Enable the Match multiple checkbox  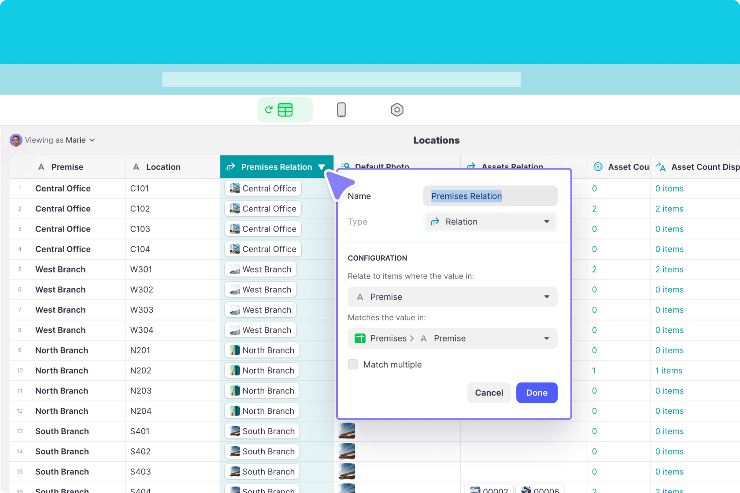[x=353, y=364]
